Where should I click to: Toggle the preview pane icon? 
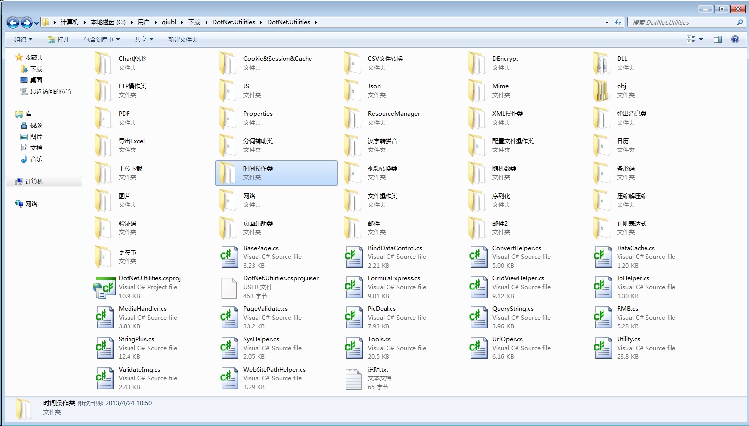(717, 39)
